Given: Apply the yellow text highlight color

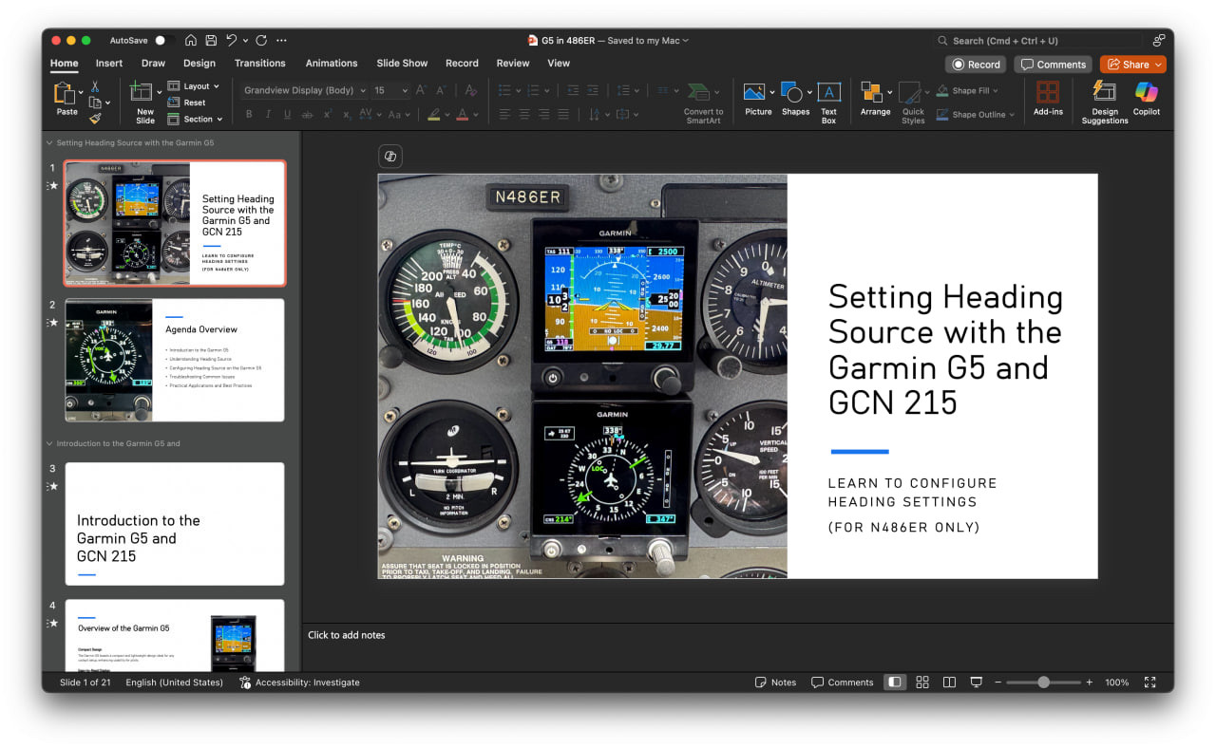Looking at the screenshot, I should (433, 114).
